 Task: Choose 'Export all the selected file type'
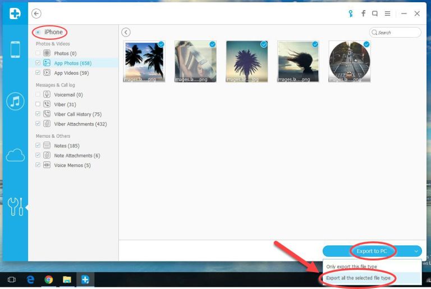(372, 278)
